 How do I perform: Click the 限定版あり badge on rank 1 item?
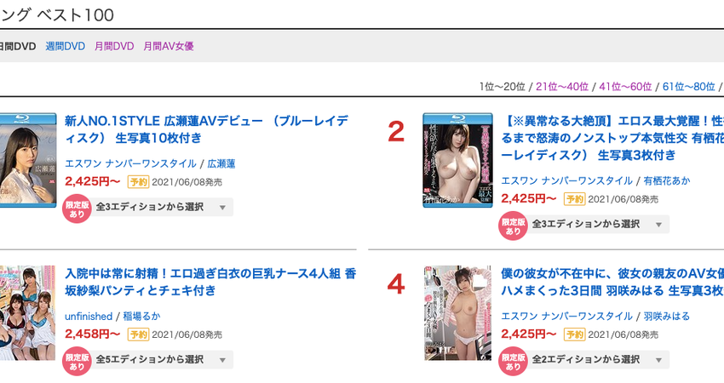(x=77, y=209)
